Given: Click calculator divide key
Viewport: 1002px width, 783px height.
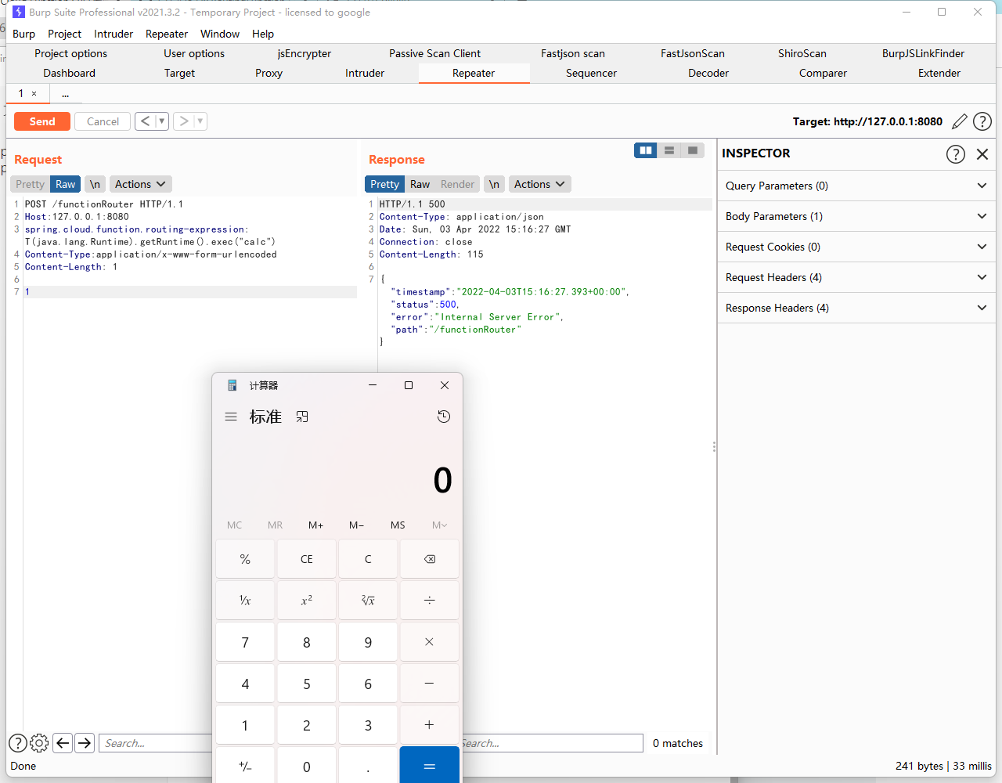Looking at the screenshot, I should (x=430, y=601).
